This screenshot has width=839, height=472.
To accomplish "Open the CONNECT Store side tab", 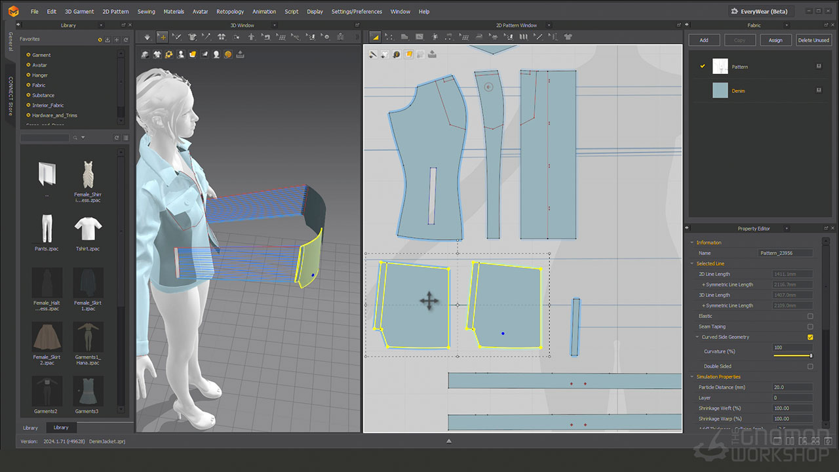I will [x=10, y=96].
